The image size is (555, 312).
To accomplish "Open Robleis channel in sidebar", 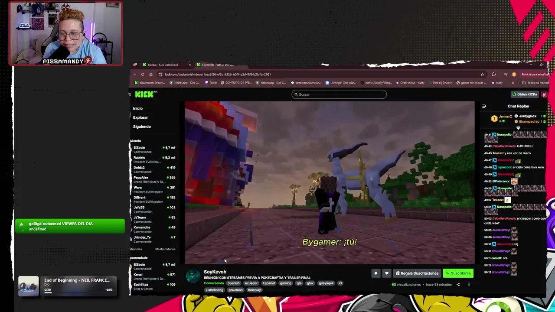I will 154,159.
